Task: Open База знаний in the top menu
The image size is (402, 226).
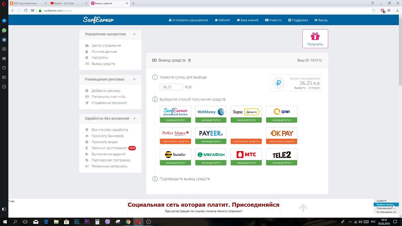Action: [247, 20]
